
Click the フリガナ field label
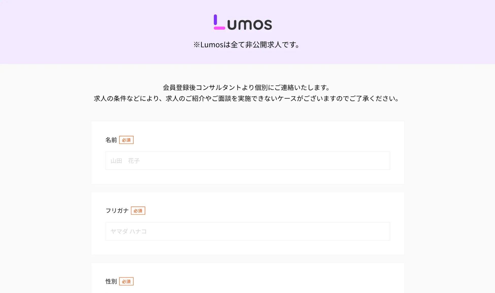point(117,211)
